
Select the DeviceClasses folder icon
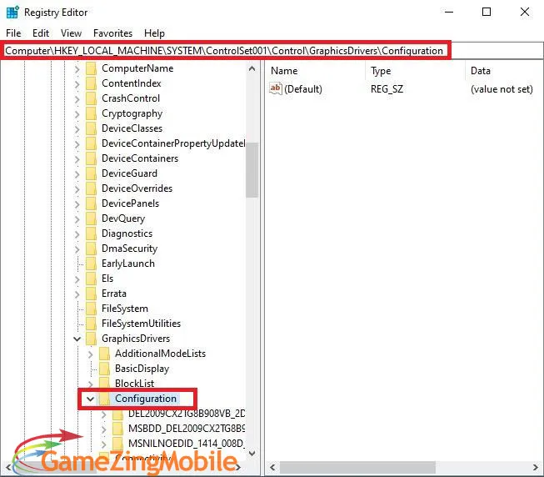91,128
